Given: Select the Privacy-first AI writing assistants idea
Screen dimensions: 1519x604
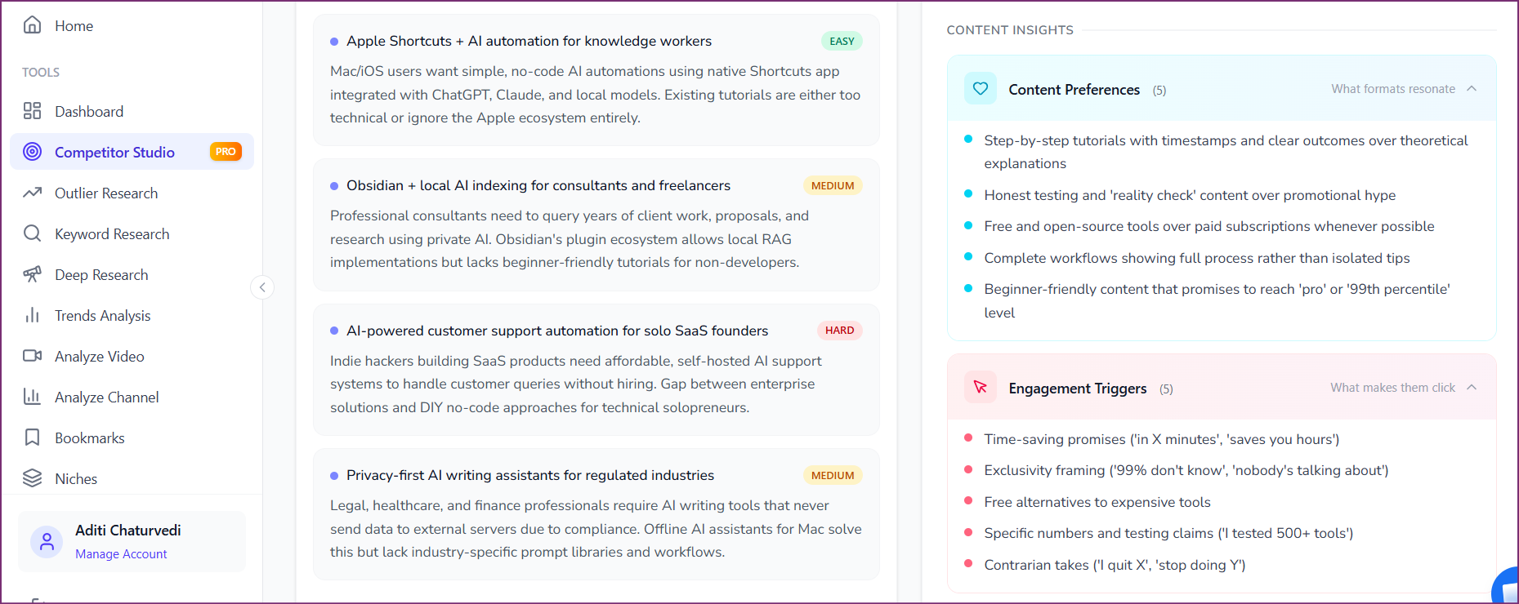Looking at the screenshot, I should click(x=529, y=475).
